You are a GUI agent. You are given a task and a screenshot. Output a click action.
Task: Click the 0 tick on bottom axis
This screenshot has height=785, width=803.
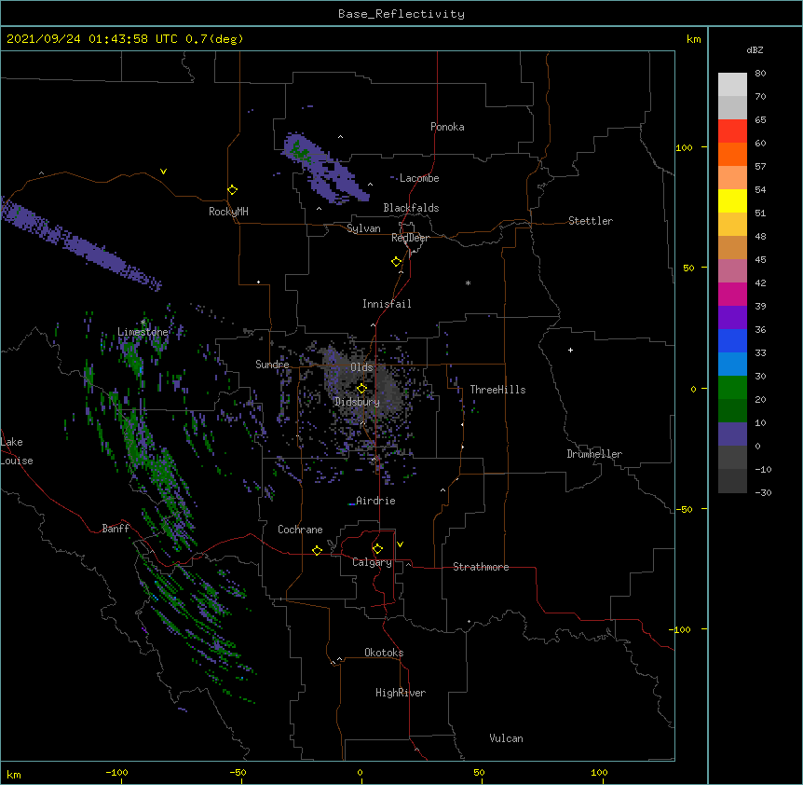[360, 772]
